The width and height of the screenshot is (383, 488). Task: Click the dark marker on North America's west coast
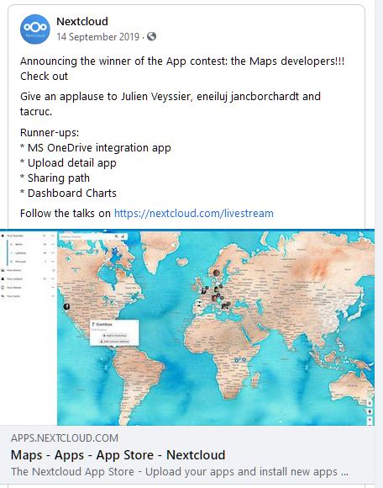pos(66,306)
